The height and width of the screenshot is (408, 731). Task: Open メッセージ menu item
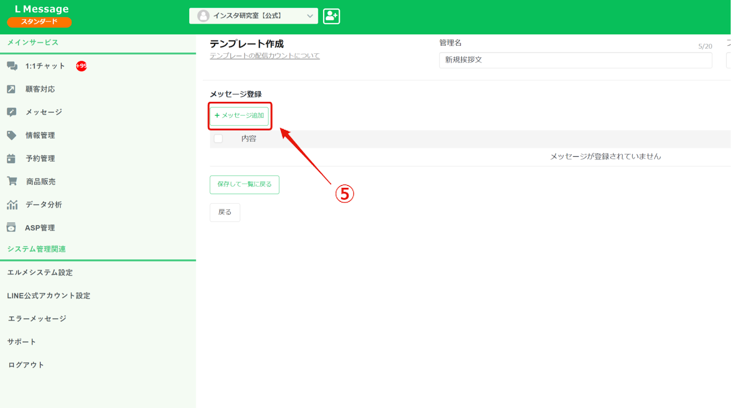[x=44, y=112]
